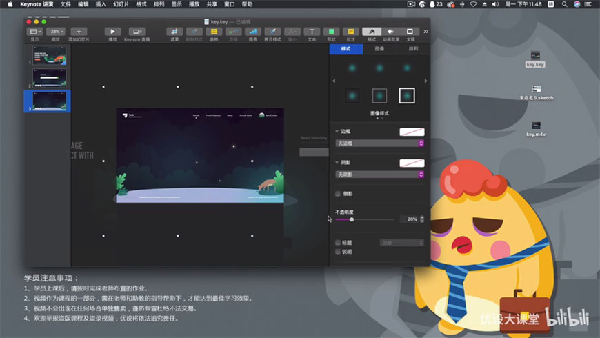This screenshot has height=338, width=600.
Task: Click the 粘贴样式 paste style toolbar icon
Action: tap(194, 32)
